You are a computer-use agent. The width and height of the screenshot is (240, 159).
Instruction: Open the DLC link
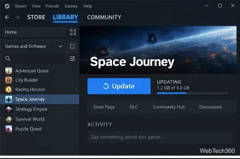(x=134, y=107)
